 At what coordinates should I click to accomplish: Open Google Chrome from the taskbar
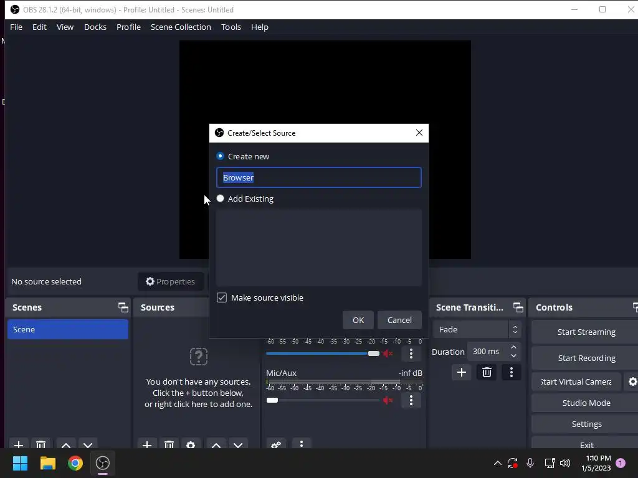[x=75, y=463]
